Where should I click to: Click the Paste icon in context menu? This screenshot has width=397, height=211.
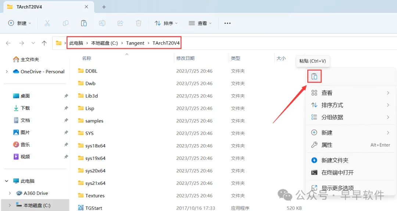314,76
